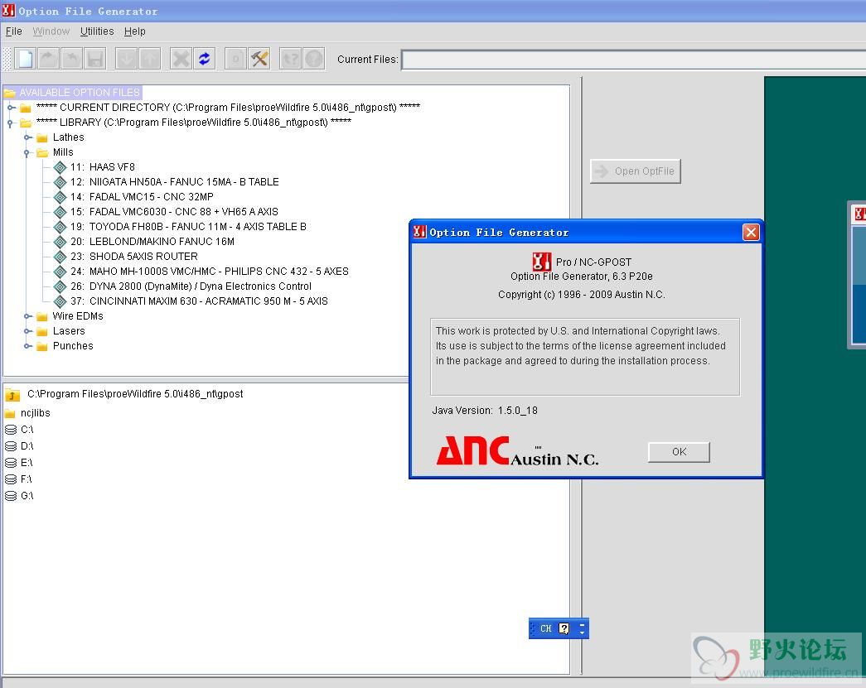Click the greyed down arrow toolbar icon
The width and height of the screenshot is (866, 688).
tap(127, 59)
